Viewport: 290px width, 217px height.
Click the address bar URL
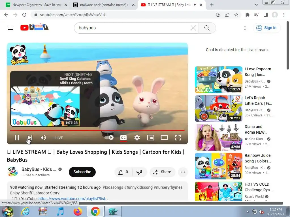point(73,15)
